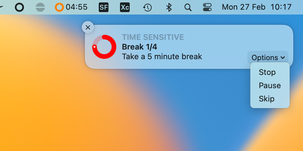
Task: Click the 04:55 countdown in menu bar
Action: click(x=77, y=7)
